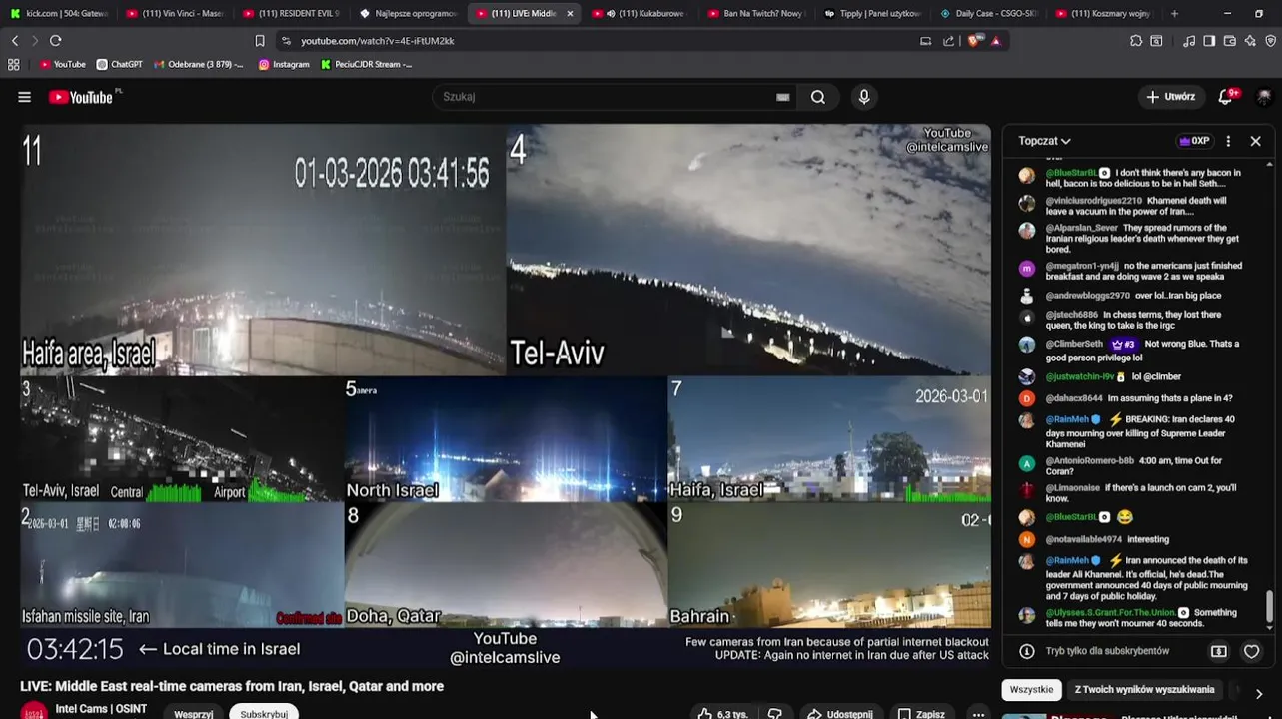Open the YouTube guide hamburger menu

(24, 97)
